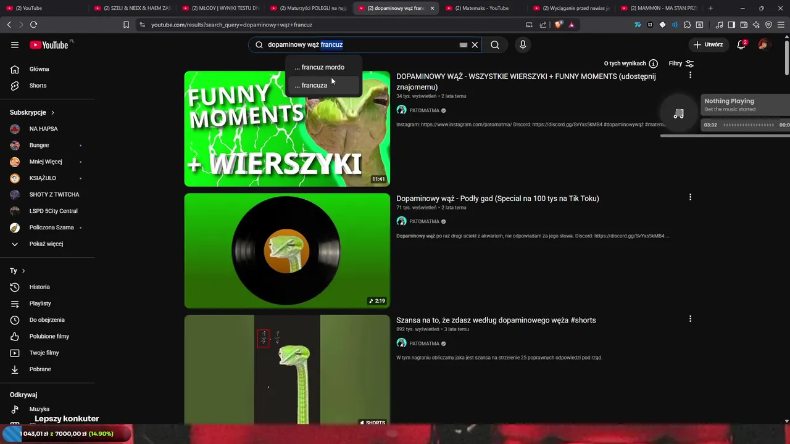
Task: Expand the Ty section chevron
Action: 23,271
